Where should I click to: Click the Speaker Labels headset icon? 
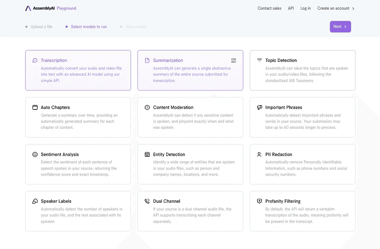[35, 201]
